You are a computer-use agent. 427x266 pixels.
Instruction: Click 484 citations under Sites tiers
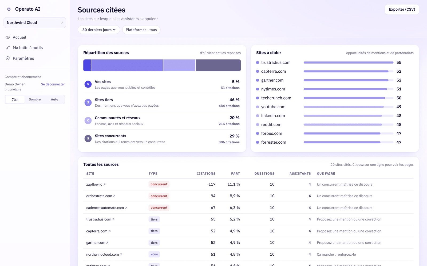coord(229,106)
